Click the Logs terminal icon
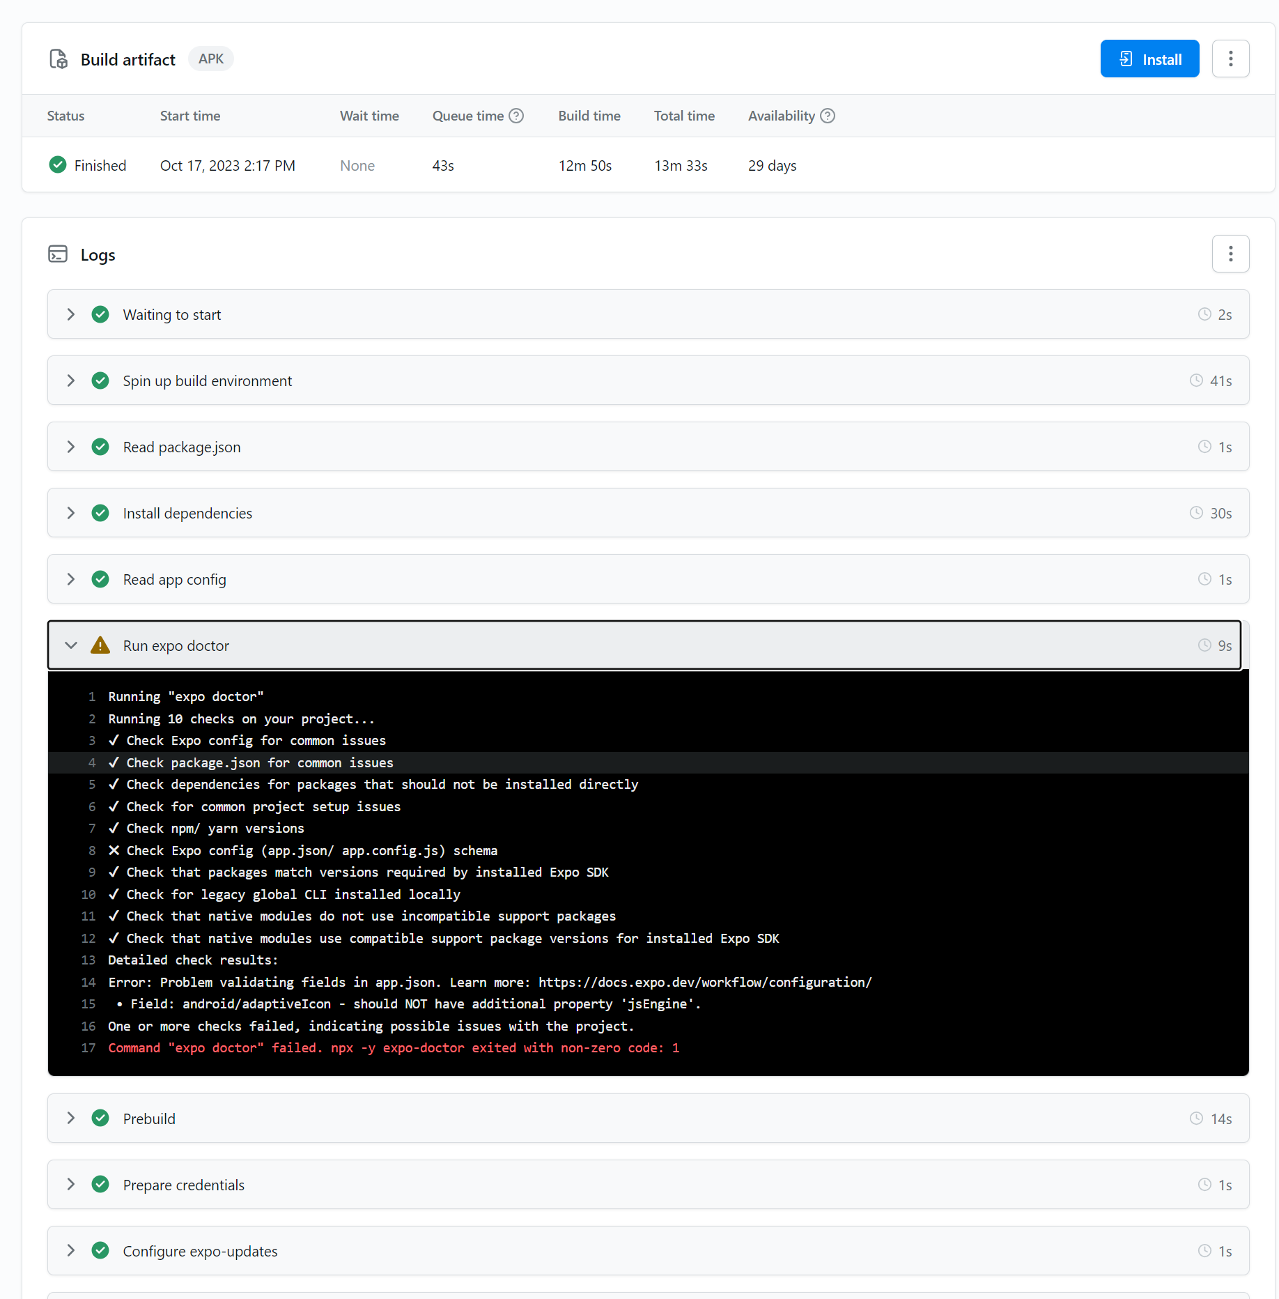The image size is (1279, 1299). pos(58,254)
